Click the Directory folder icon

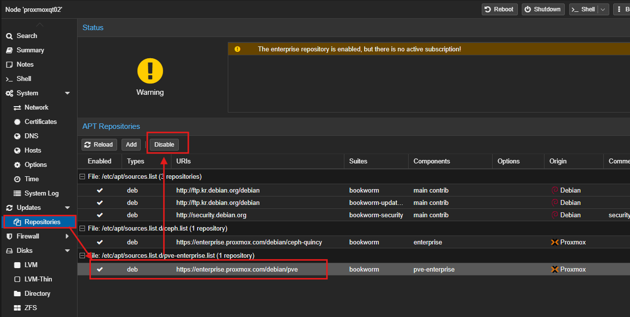pos(17,293)
